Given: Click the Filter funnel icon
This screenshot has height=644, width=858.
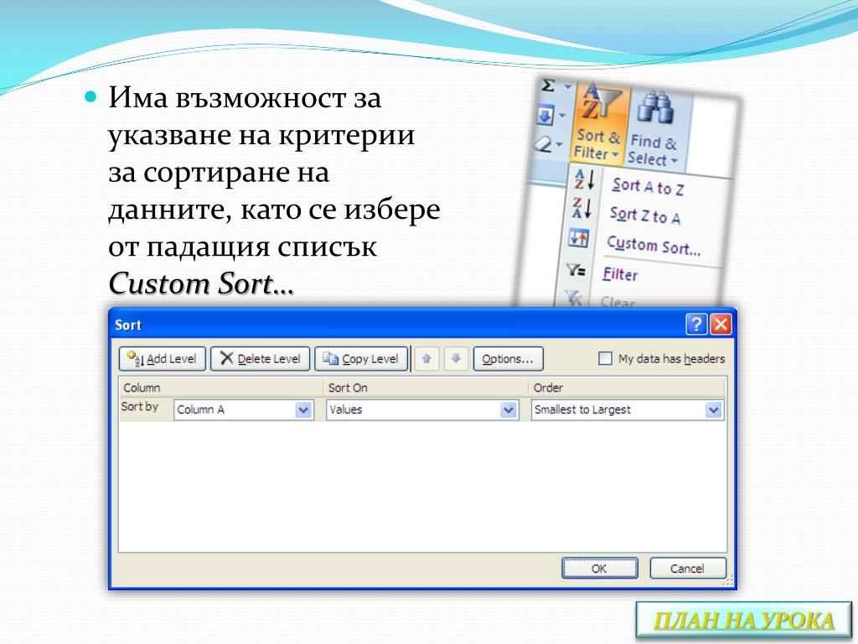Looking at the screenshot, I should [x=576, y=269].
